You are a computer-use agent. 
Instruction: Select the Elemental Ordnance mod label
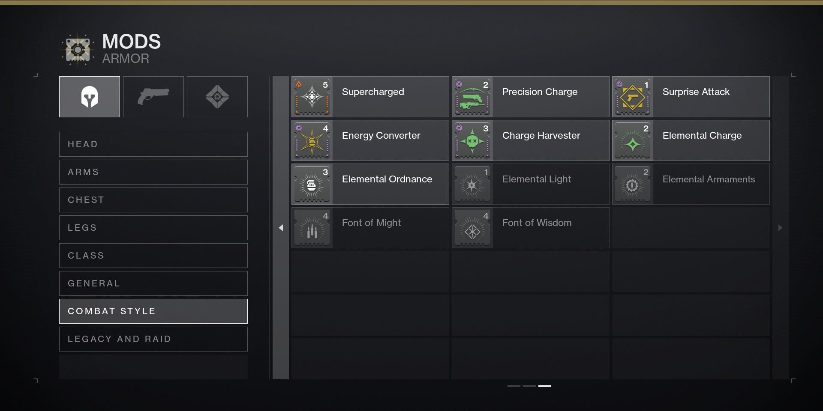pos(387,179)
